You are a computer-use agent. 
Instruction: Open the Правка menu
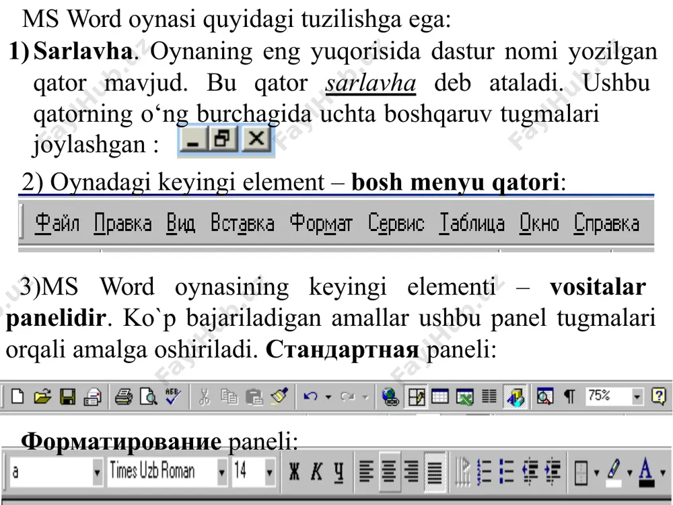click(122, 224)
